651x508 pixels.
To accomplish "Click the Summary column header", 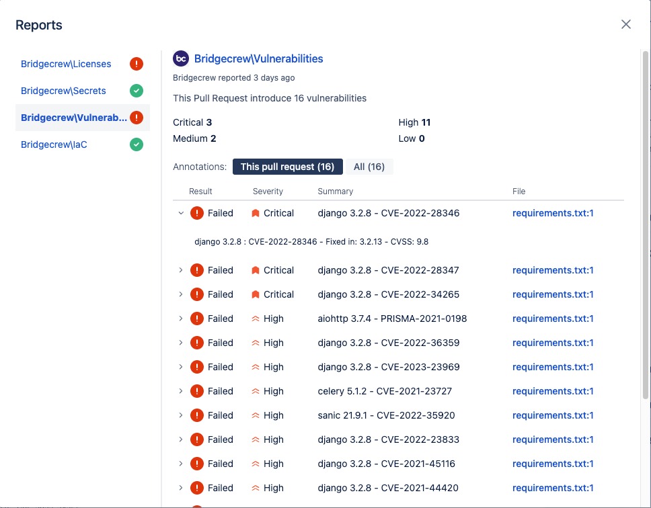I will (336, 192).
